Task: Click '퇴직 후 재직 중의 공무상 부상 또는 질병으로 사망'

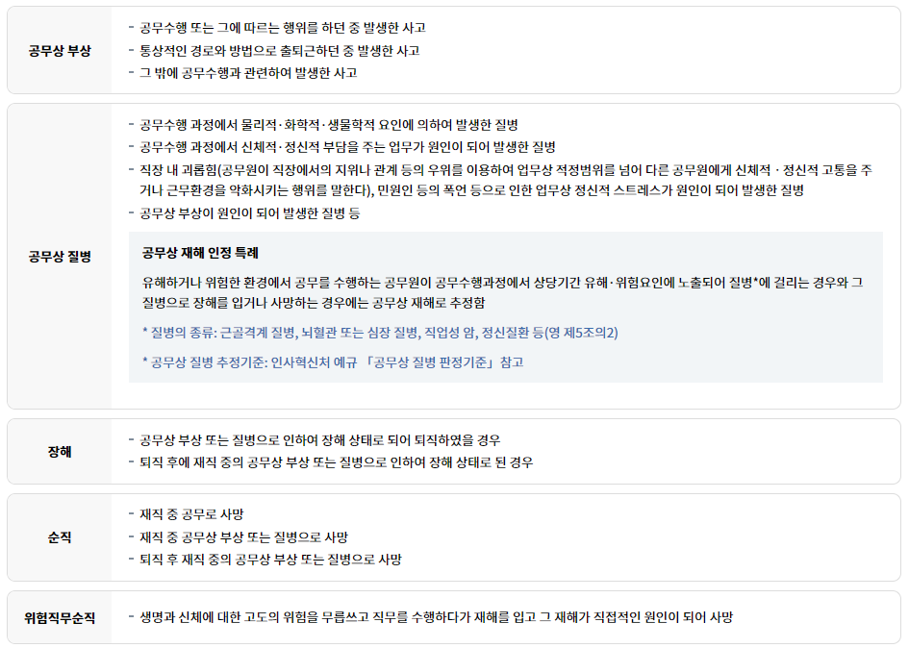Action: 270,560
